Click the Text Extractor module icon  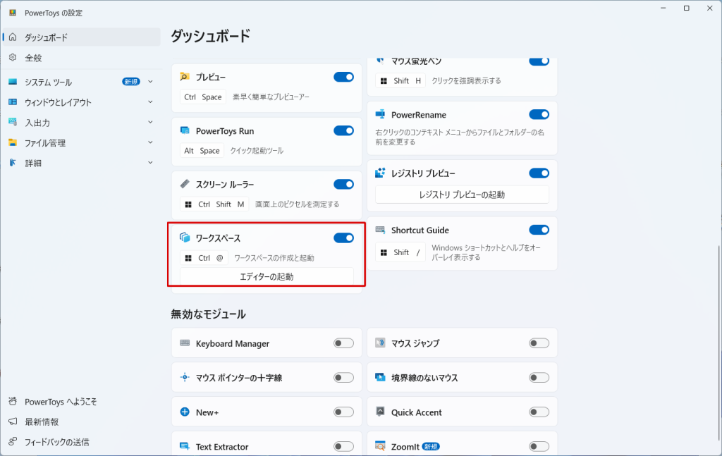(x=185, y=446)
